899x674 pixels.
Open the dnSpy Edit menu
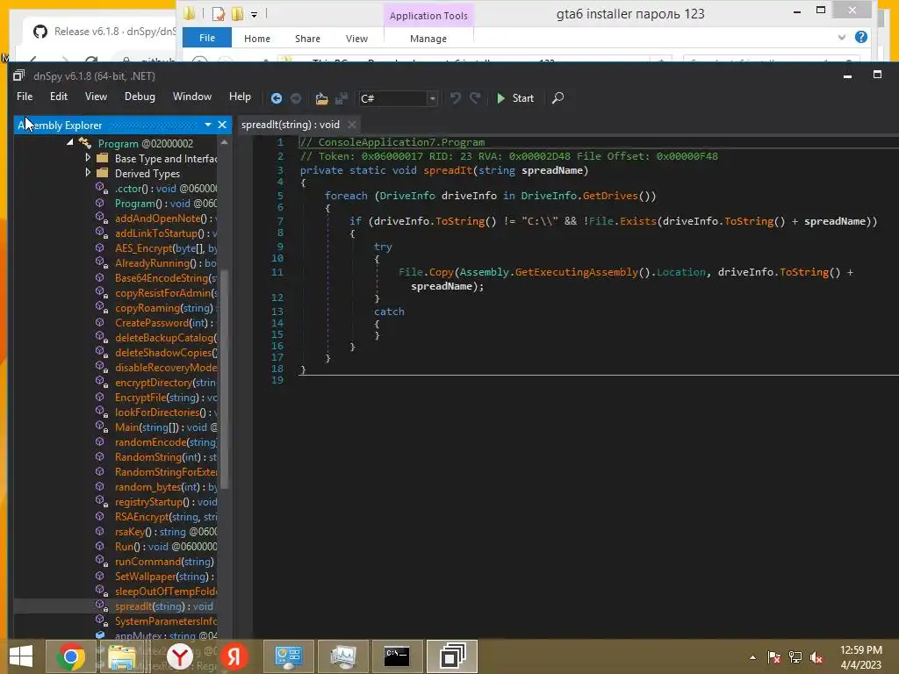click(x=59, y=97)
